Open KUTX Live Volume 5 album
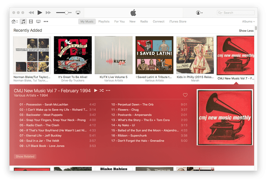This screenshot has width=267, height=182. pyautogui.click(x=114, y=55)
